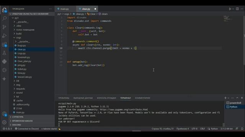This screenshot has width=245, height=137.
Task: Split the editor right
Action: 237,9
